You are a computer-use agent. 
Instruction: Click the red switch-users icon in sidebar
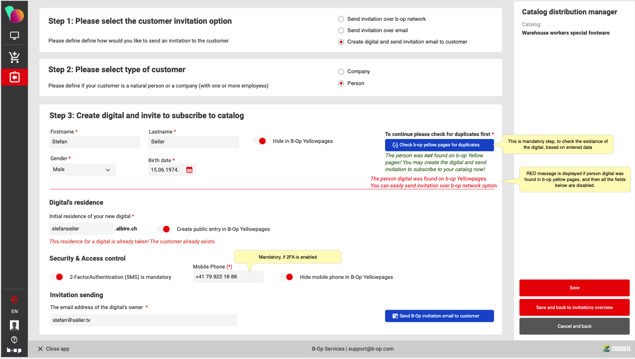[x=14, y=299]
